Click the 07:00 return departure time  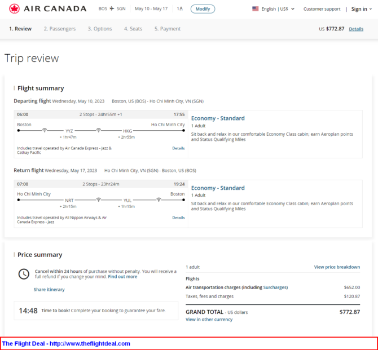[23, 184]
